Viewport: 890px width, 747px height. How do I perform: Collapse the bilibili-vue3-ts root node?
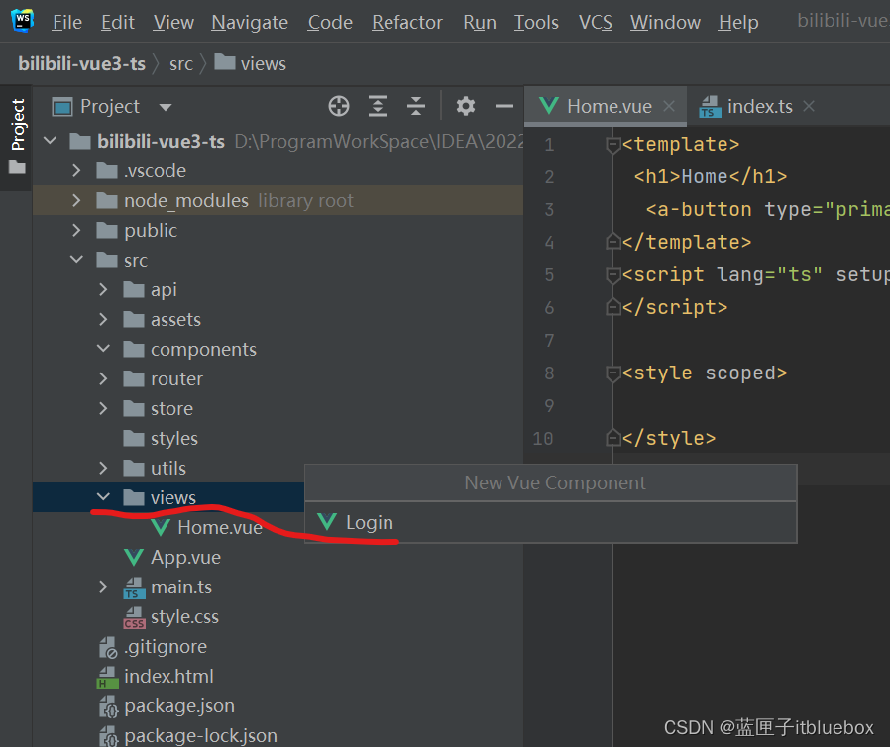pos(50,140)
